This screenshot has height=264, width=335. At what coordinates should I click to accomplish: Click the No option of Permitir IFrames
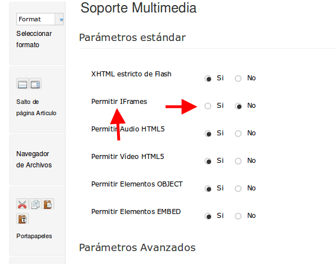238,106
